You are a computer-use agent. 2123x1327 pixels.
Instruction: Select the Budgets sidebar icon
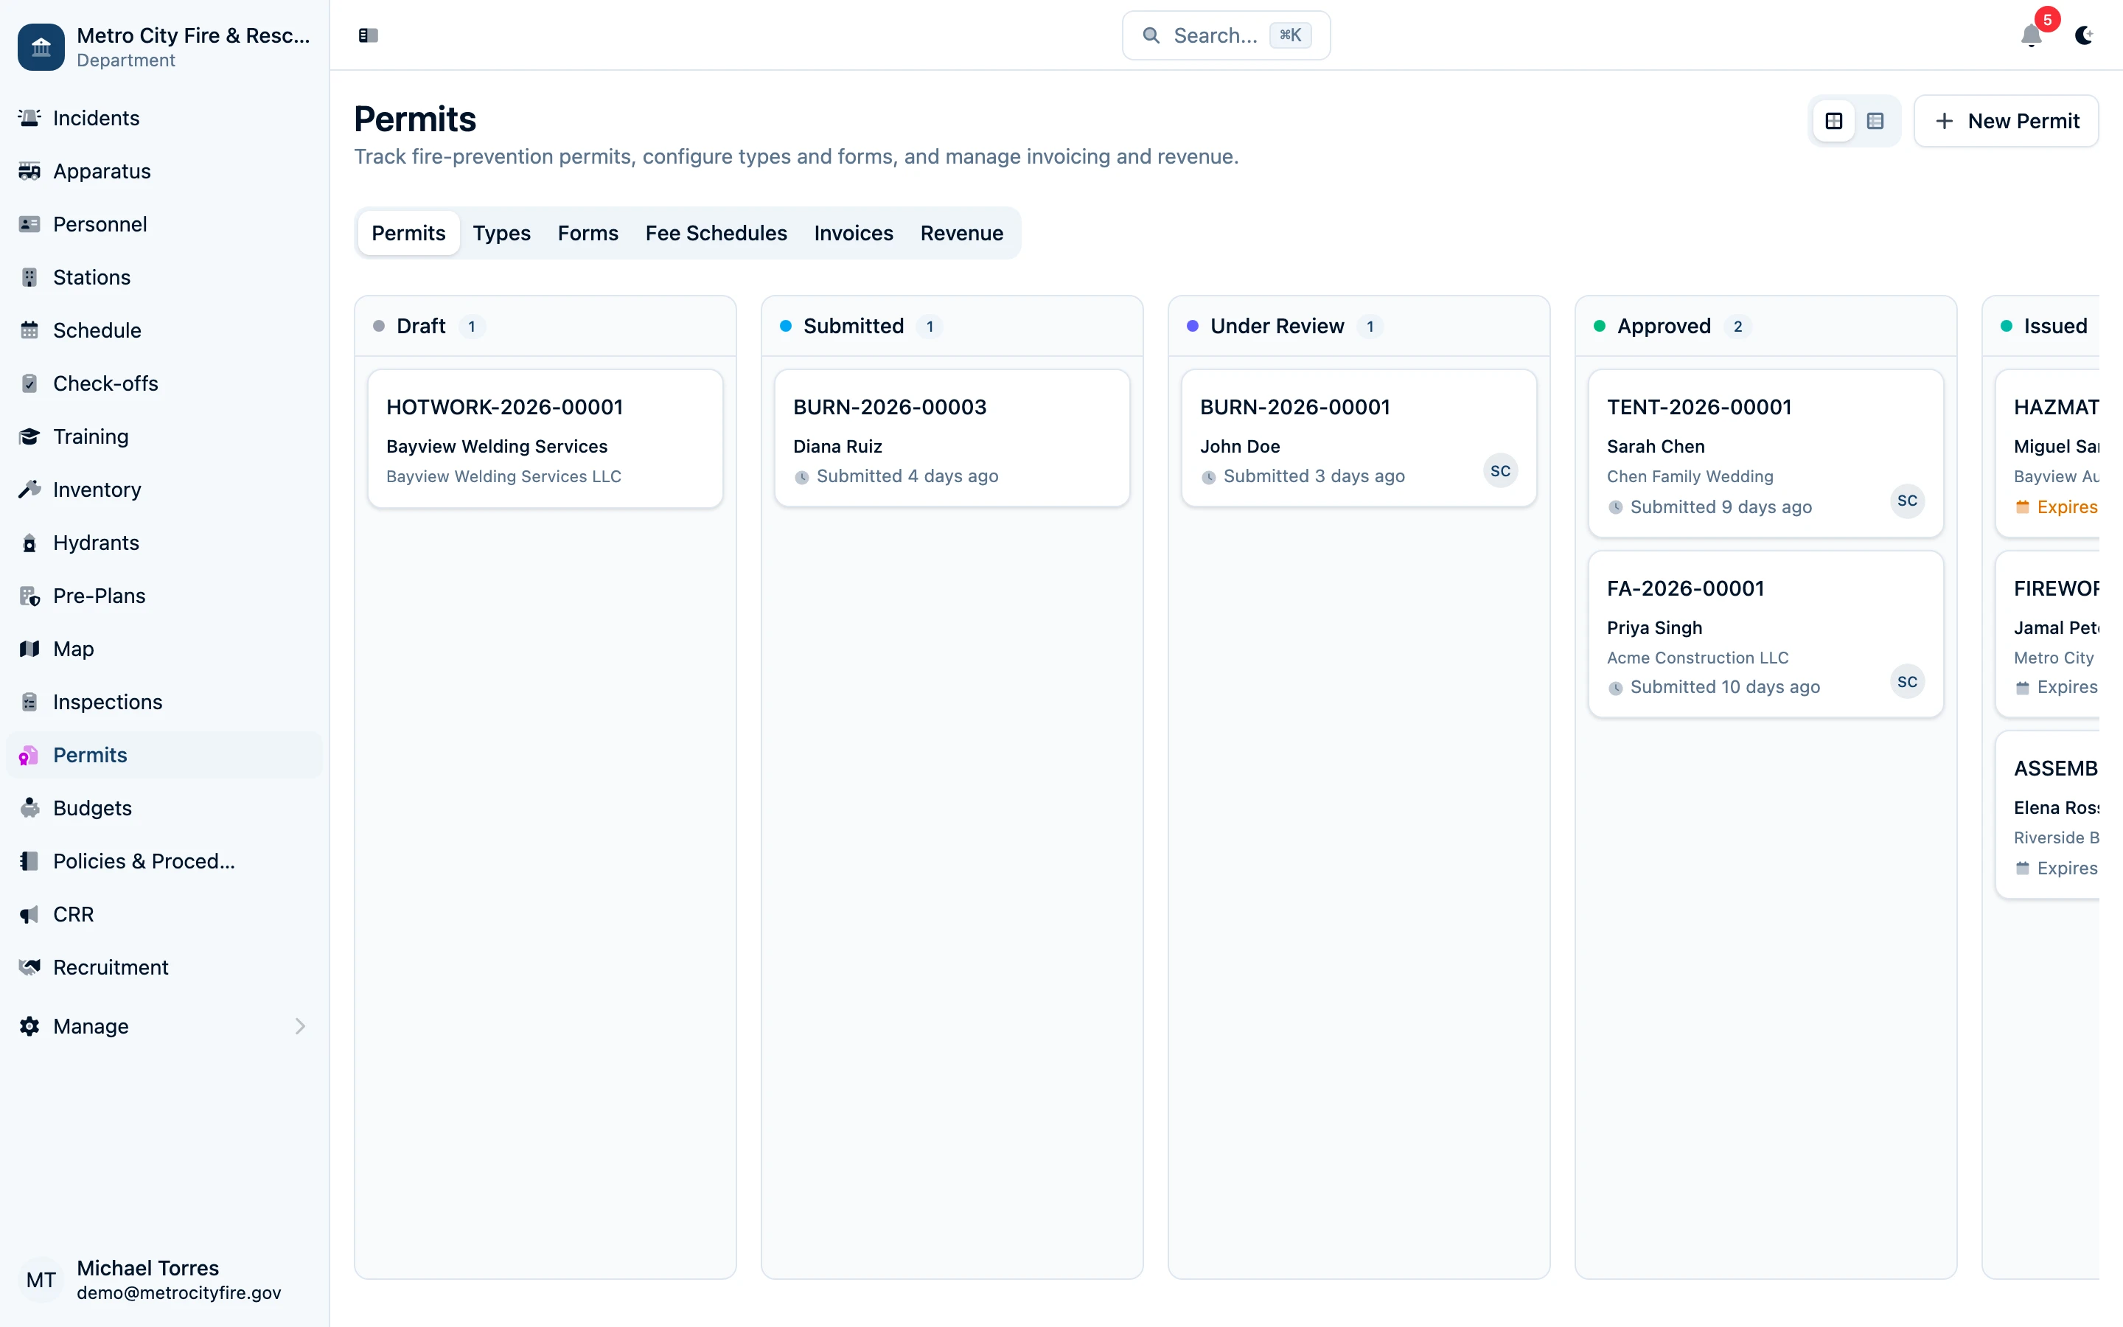tap(29, 807)
